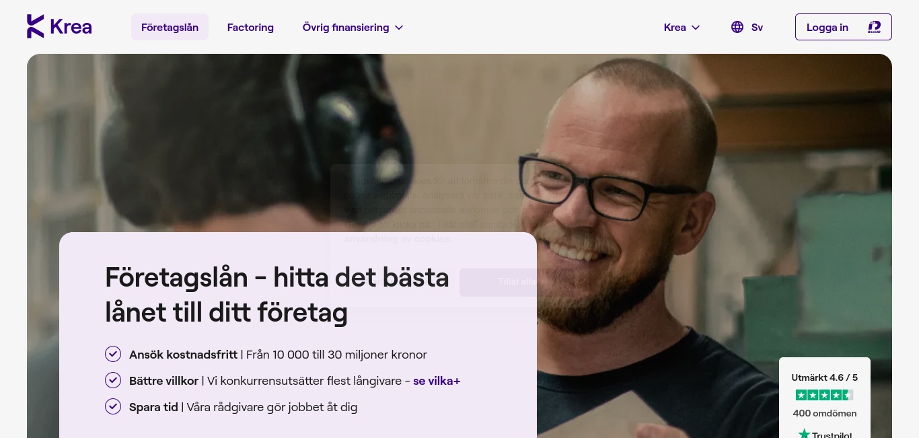
Task: Expand the Övrig finansiering chevron
Action: (x=399, y=28)
